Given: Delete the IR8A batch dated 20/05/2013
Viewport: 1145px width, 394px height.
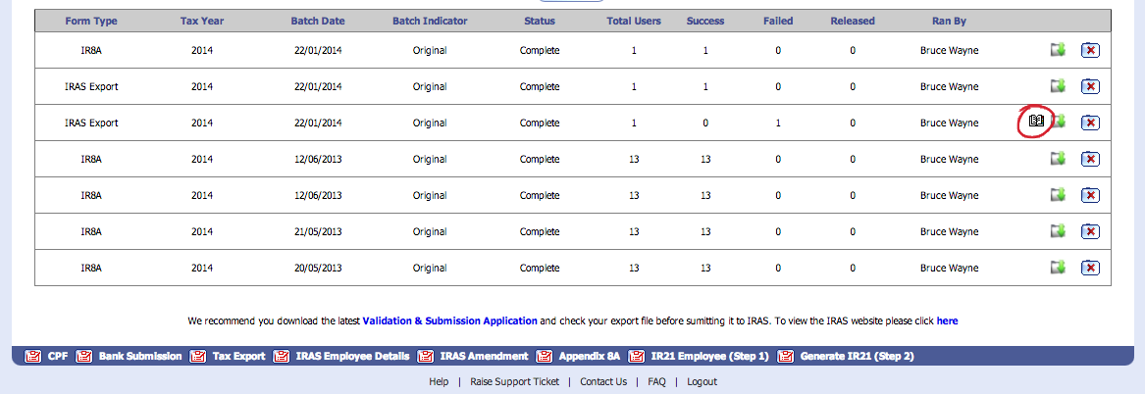Looking at the screenshot, I should [x=1090, y=268].
